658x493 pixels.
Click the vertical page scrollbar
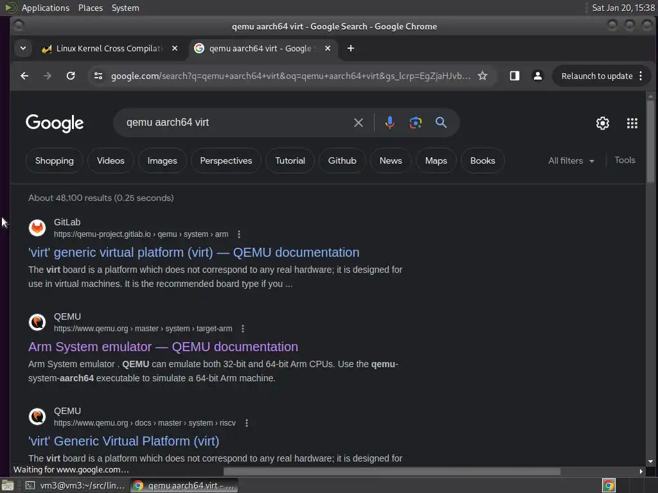click(x=650, y=142)
